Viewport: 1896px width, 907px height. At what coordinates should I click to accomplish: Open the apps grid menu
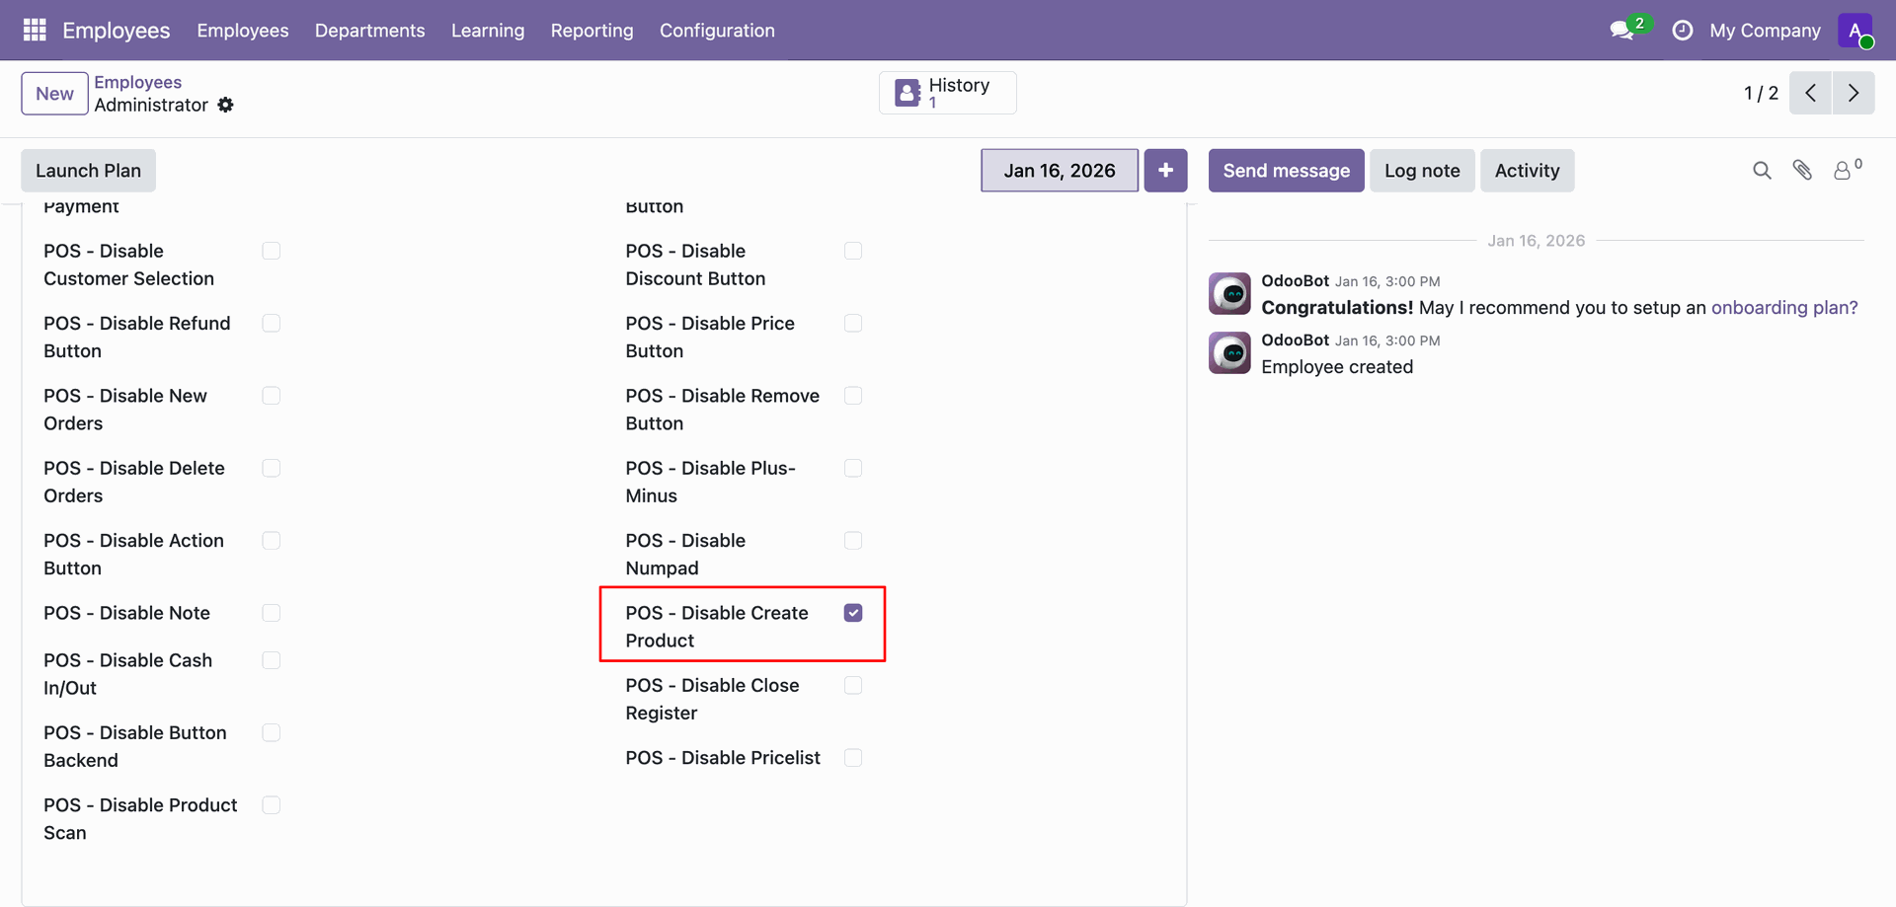coord(35,31)
